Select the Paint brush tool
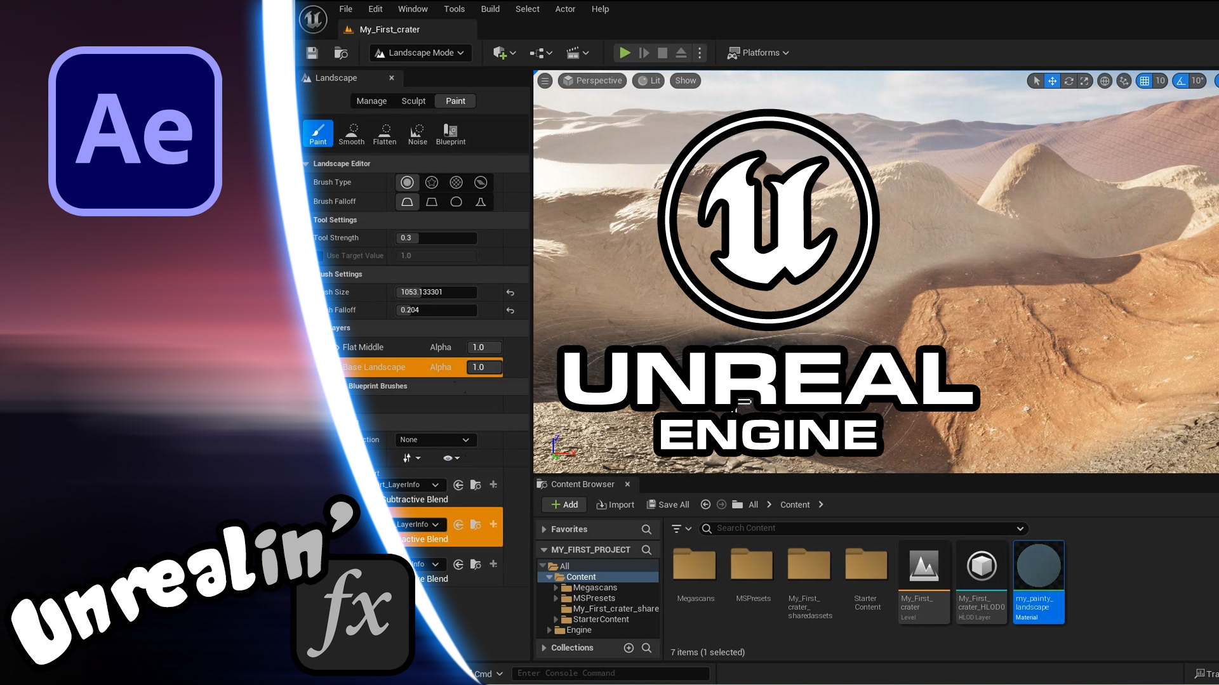This screenshot has width=1219, height=685. (318, 133)
